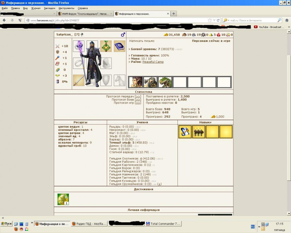The height and width of the screenshot is (233, 291).
Task: Switch to the HWM Форум tab
Action: tap(85, 14)
